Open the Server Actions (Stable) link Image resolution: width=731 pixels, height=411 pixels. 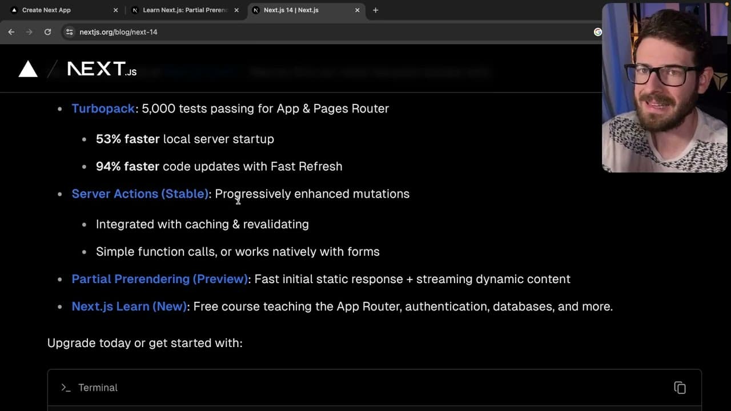pos(140,194)
